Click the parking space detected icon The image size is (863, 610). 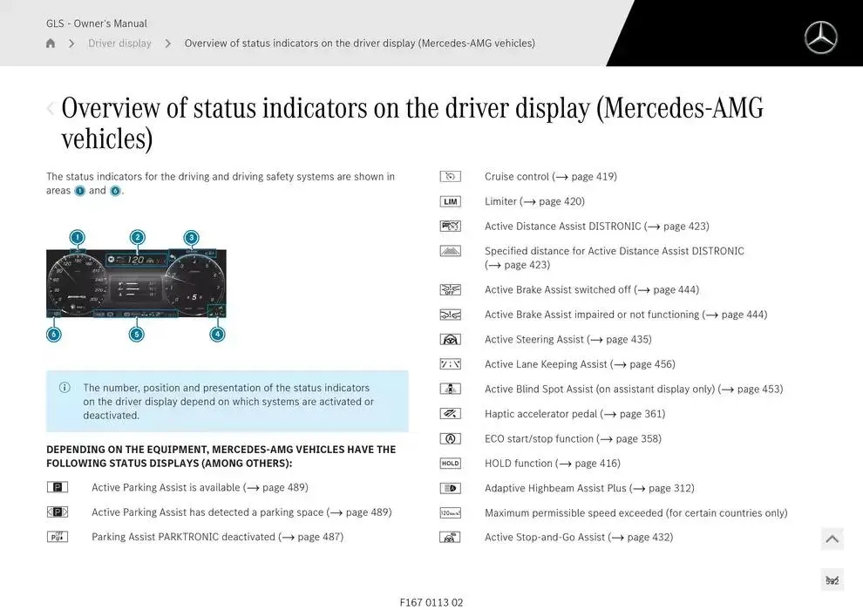(58, 512)
